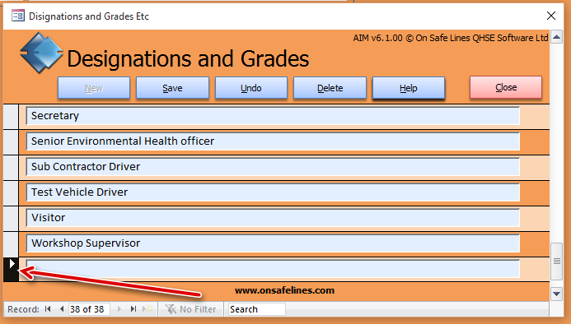
Task: Click the record number box 38 of 38
Action: coord(89,309)
